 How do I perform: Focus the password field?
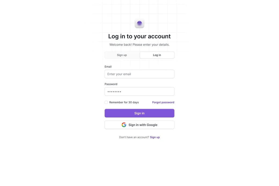tap(139, 91)
